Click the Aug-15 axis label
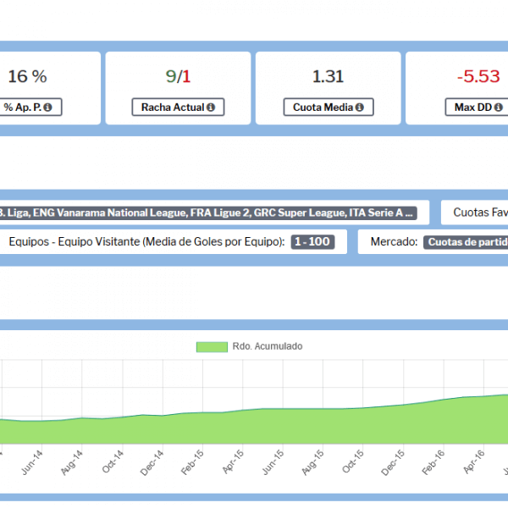 tap(313, 462)
